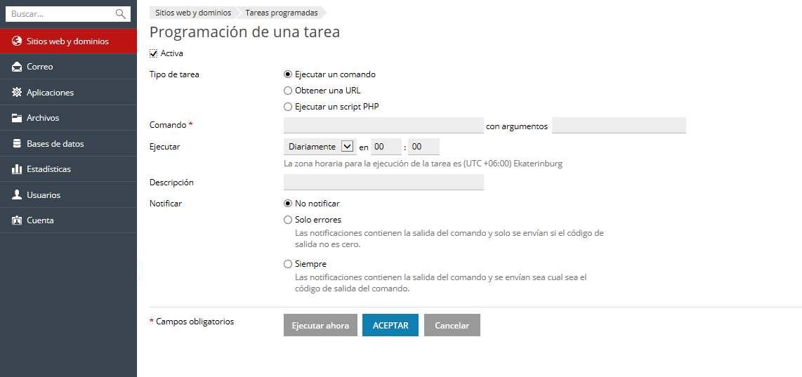Viewport: 802px width, 377px height.
Task: Click the Tipo de tarea label
Action: click(174, 74)
